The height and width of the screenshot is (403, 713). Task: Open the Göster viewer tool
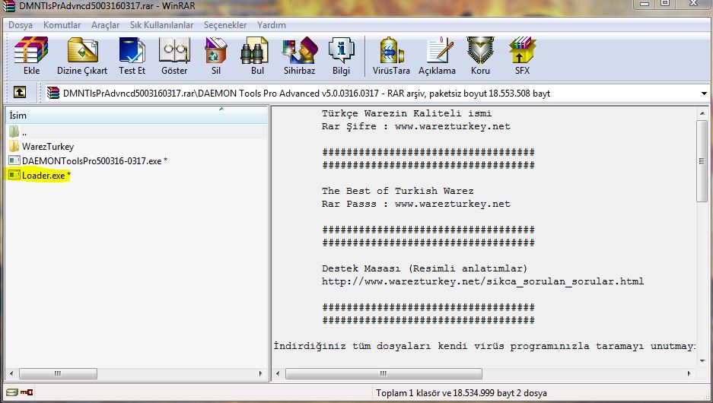[x=174, y=51]
